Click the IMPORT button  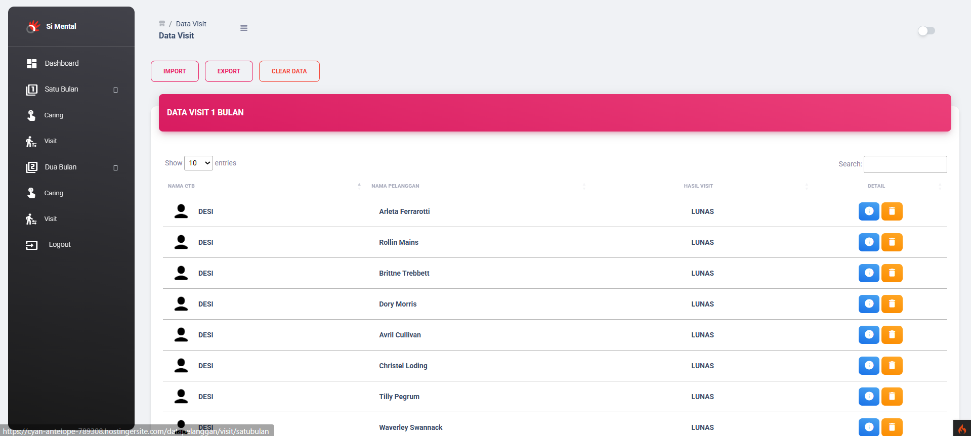tap(175, 71)
